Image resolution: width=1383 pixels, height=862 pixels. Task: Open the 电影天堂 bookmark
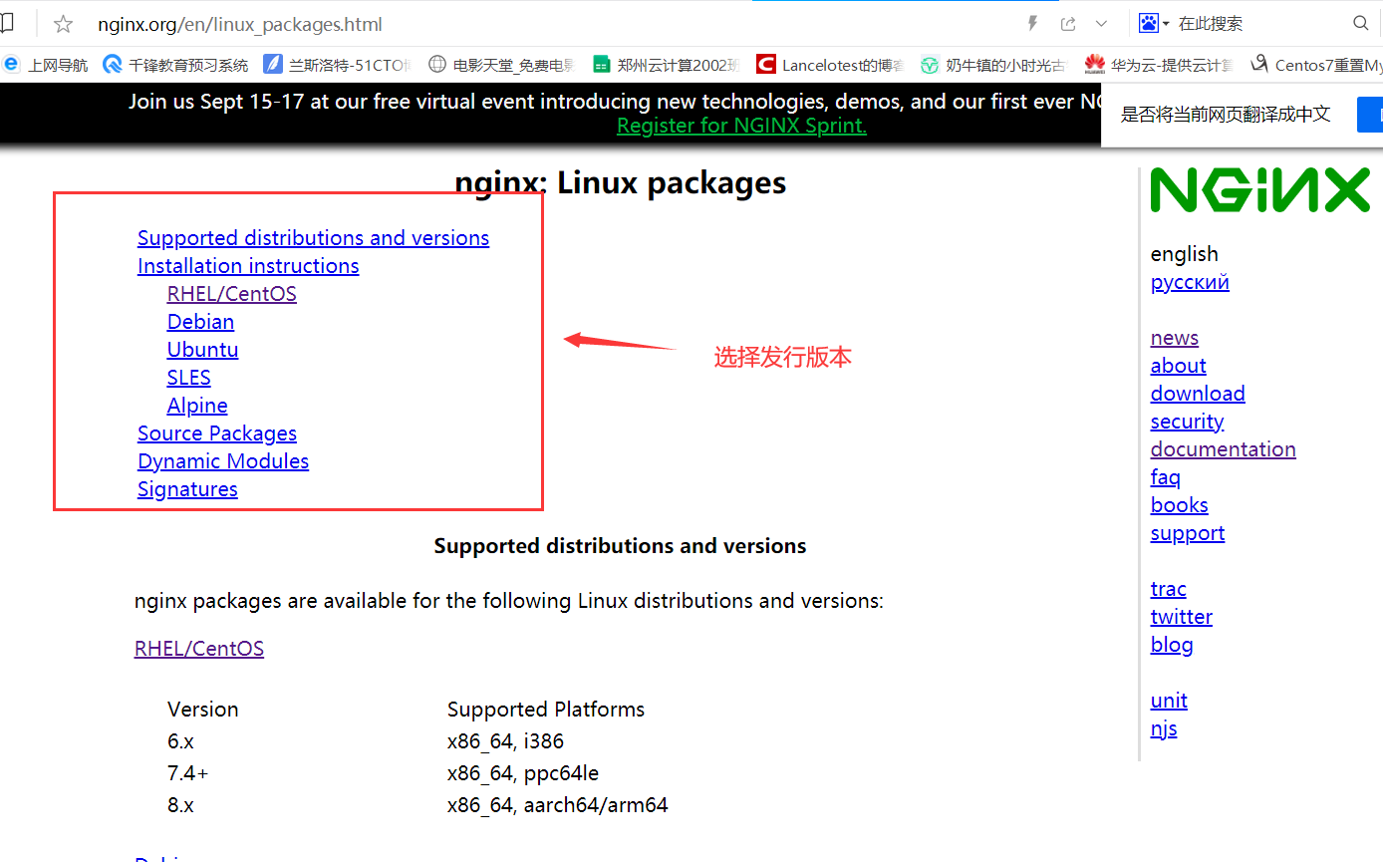[501, 65]
